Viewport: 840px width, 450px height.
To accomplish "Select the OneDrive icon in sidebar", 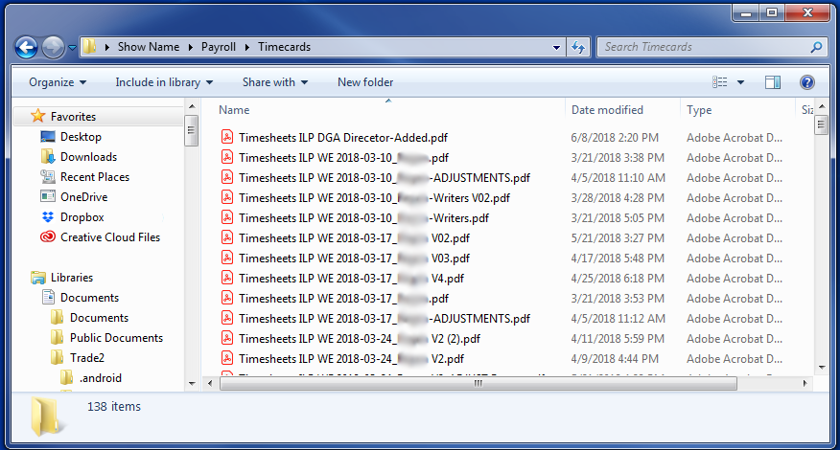I will click(48, 197).
